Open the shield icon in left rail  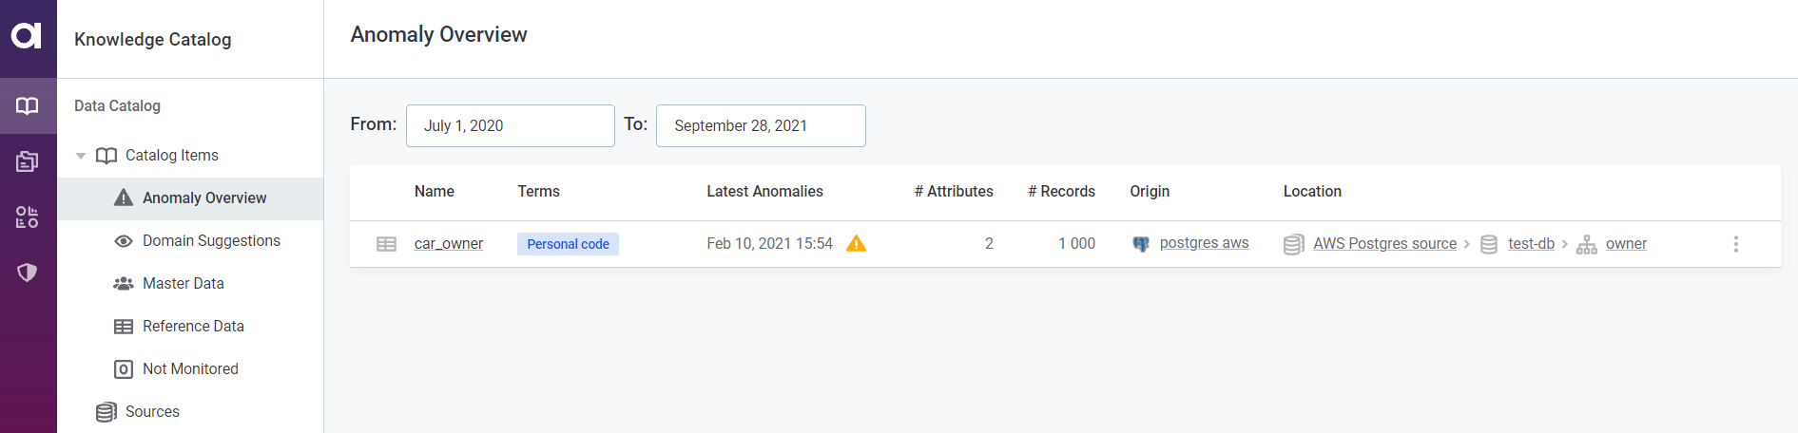point(28,273)
